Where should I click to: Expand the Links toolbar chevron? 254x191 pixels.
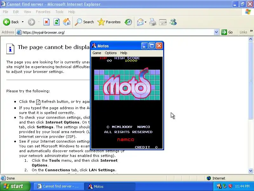251,31
